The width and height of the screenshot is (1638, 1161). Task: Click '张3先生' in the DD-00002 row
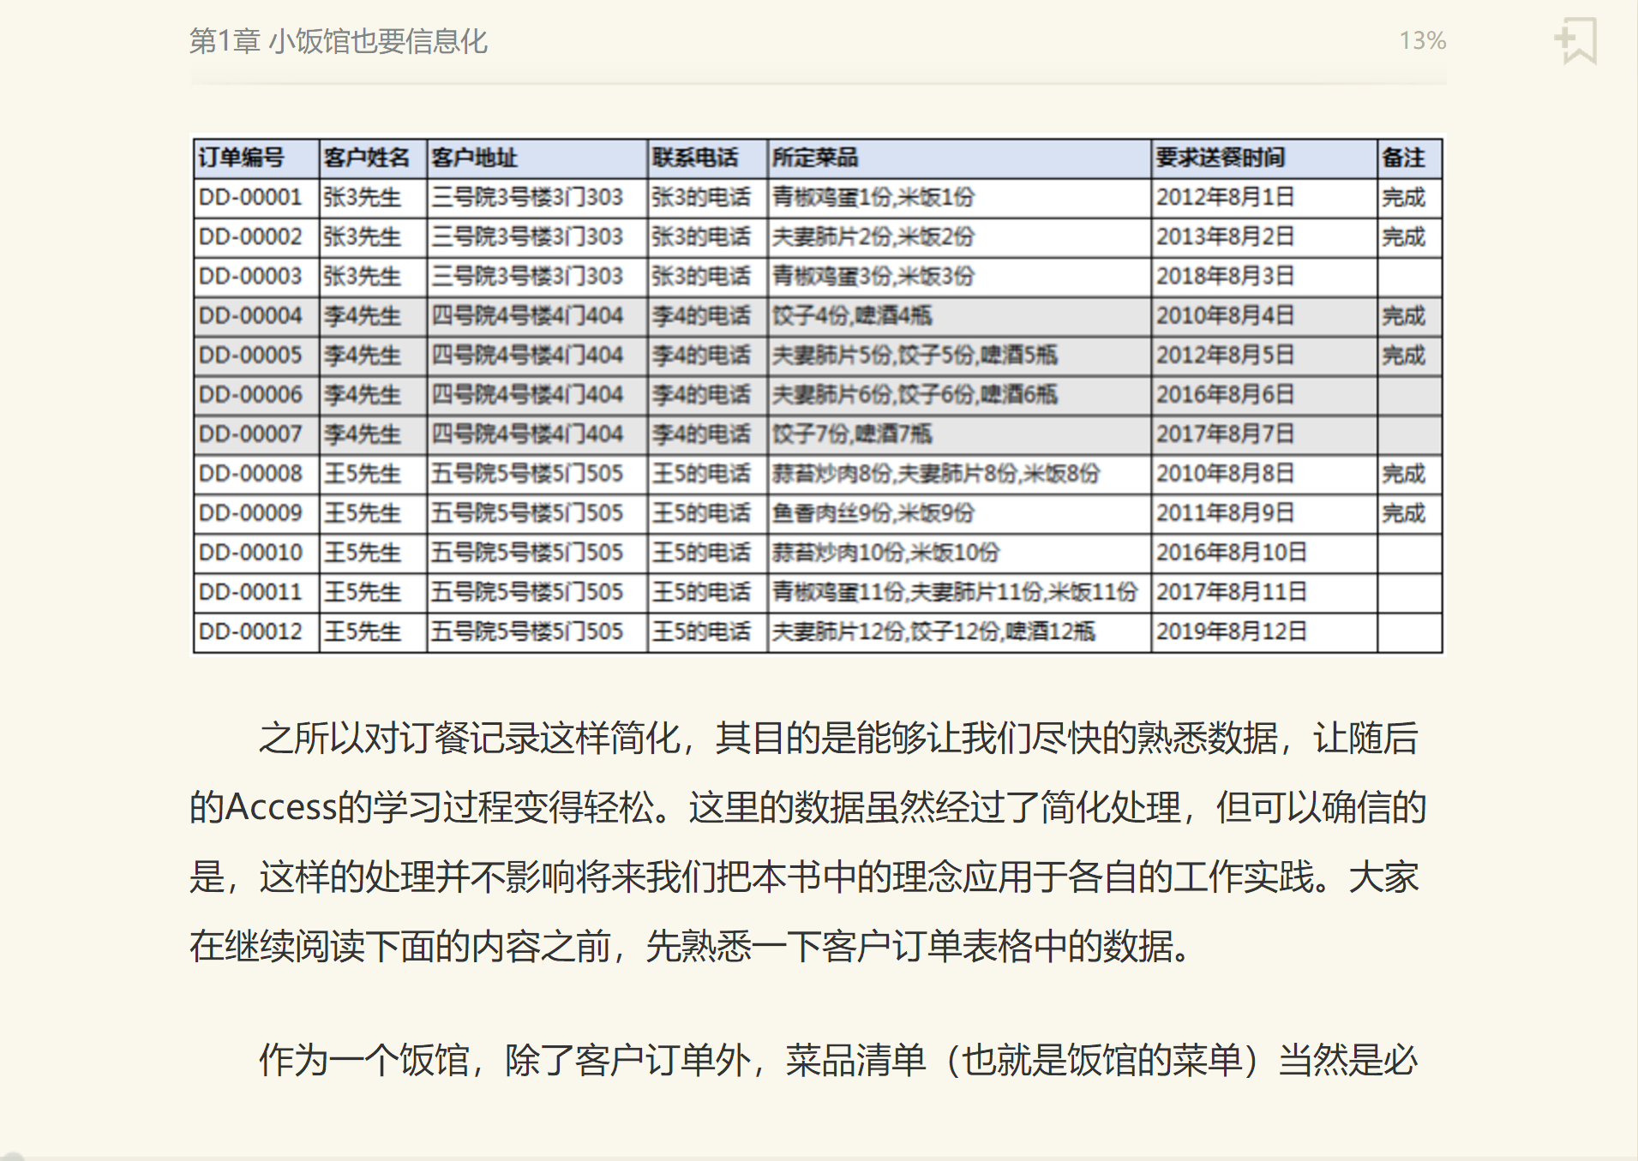pos(362,236)
